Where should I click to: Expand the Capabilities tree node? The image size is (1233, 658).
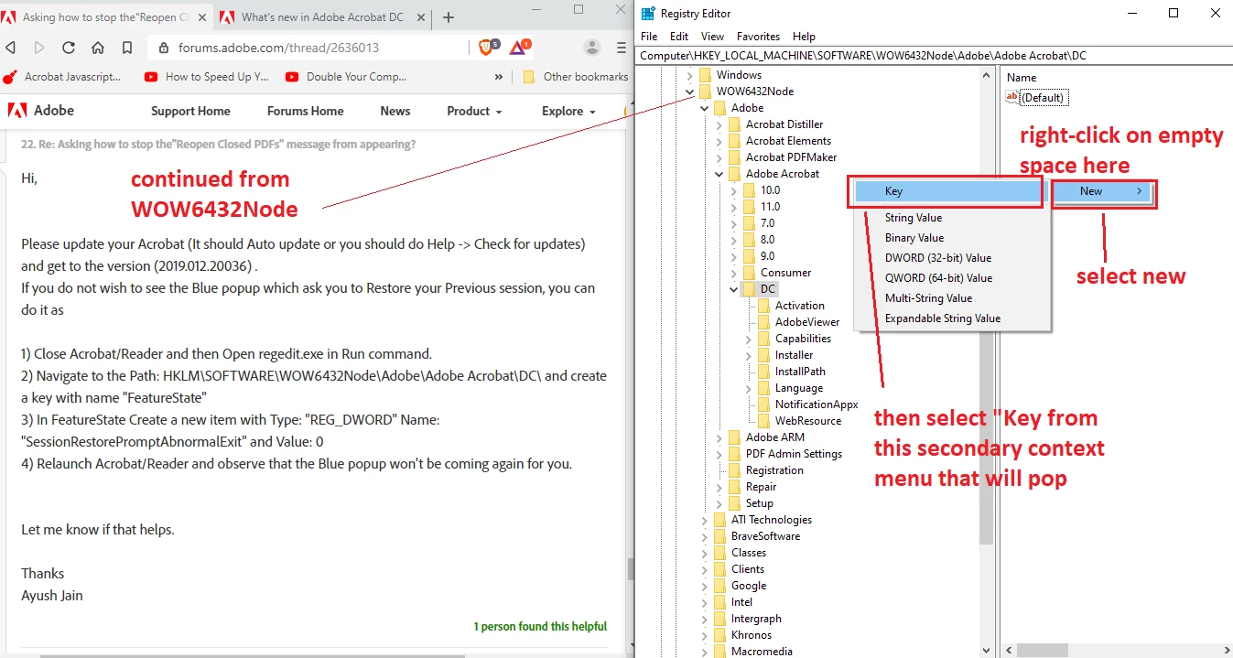(748, 339)
